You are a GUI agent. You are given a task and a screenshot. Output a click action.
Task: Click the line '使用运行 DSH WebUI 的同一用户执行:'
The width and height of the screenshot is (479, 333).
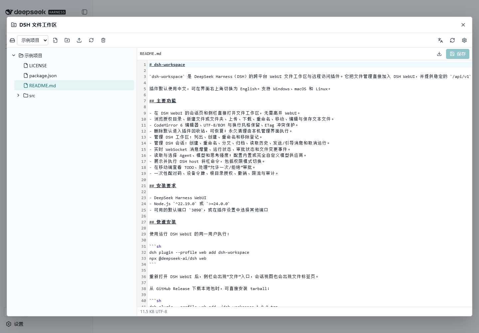tap(189, 234)
